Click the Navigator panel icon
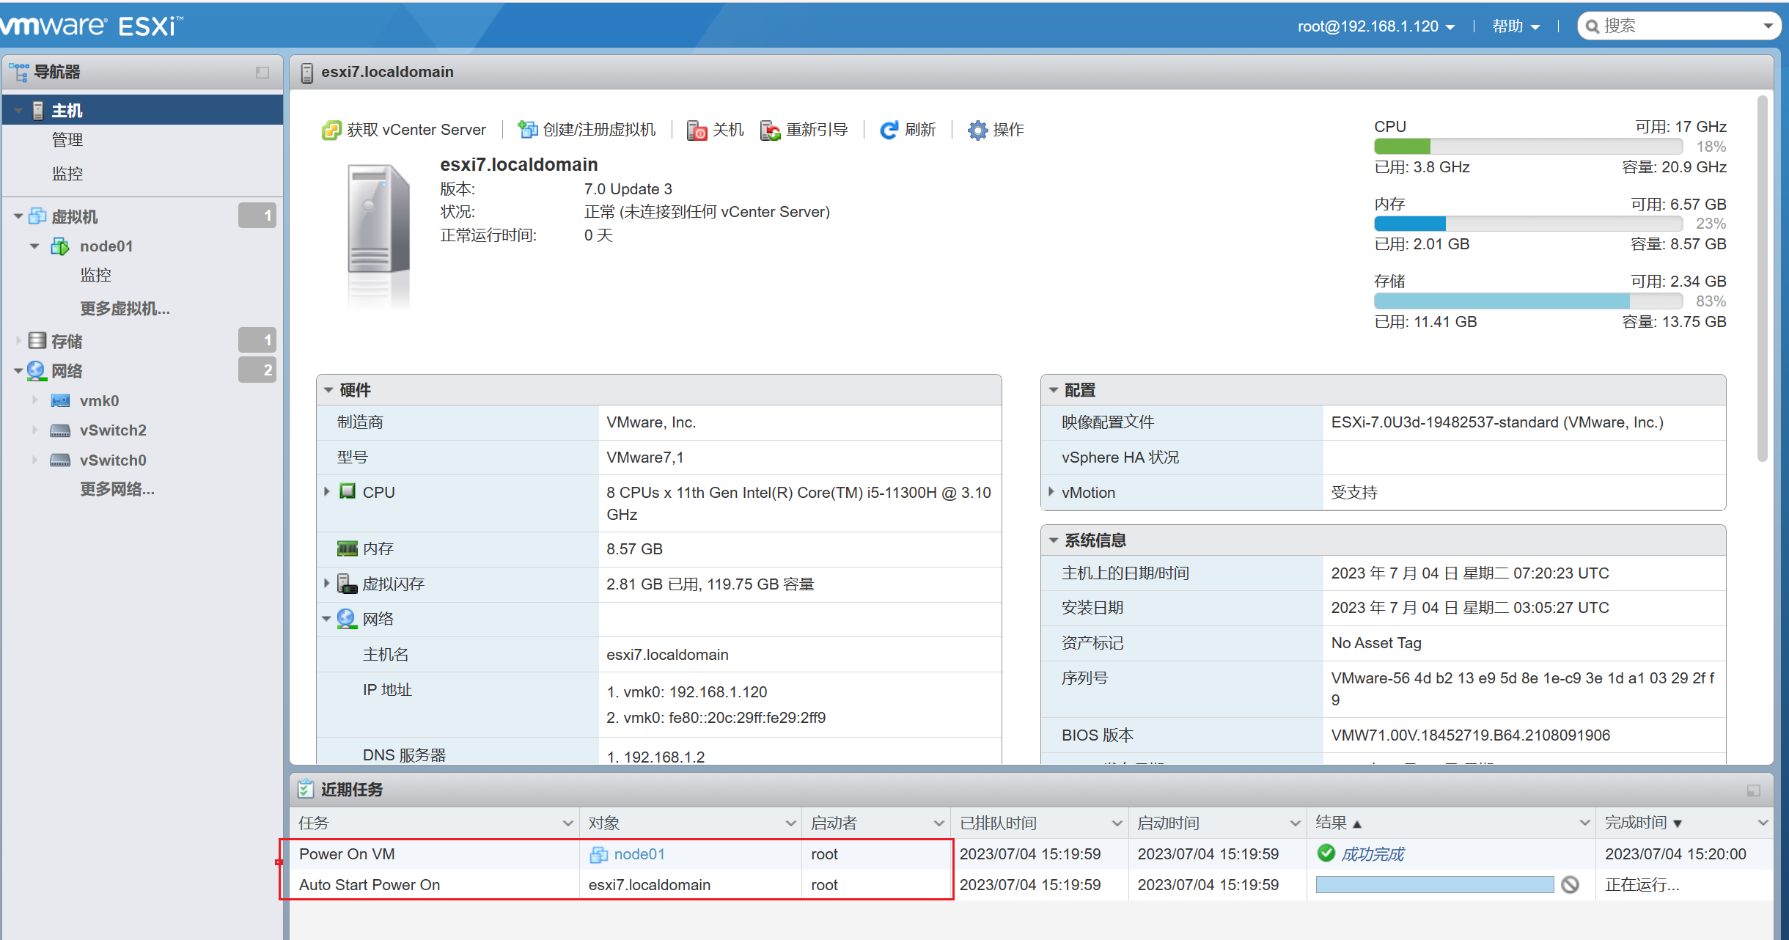 coord(19,72)
